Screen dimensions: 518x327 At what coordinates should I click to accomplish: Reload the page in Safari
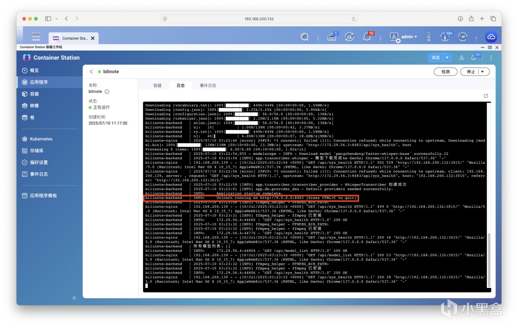pyautogui.click(x=354, y=19)
